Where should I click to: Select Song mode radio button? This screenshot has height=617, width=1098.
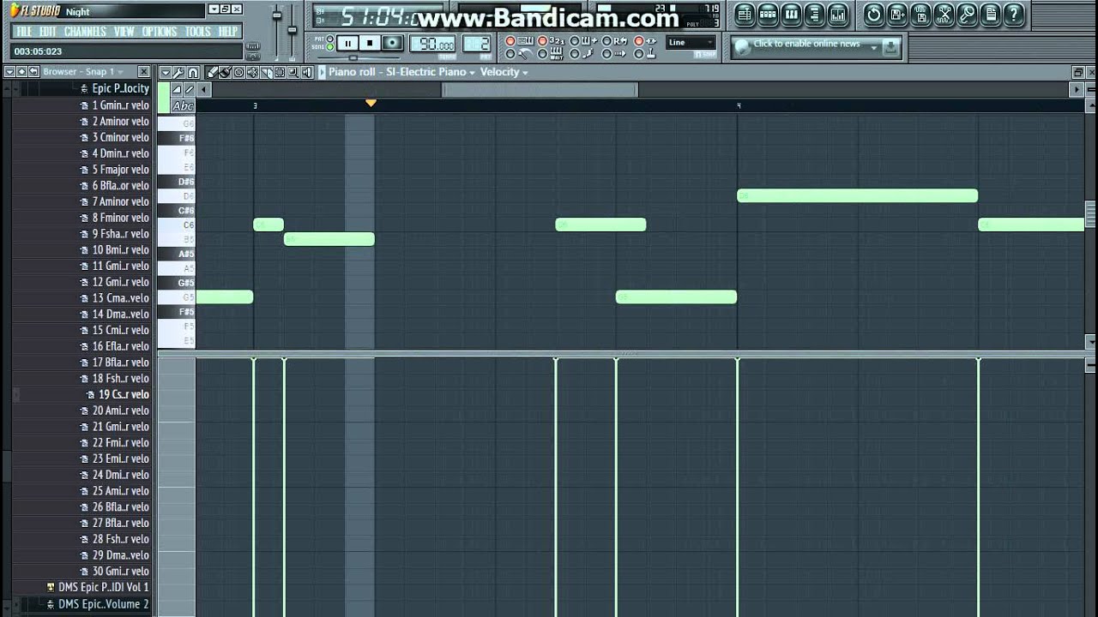pos(330,47)
